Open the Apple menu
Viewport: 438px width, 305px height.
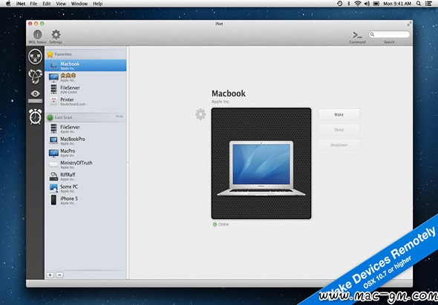(8, 4)
